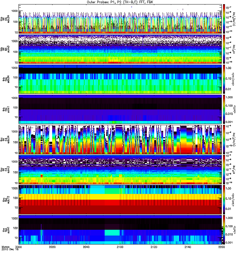Click the '2100' time axis label
Image resolution: width=240 pixels, height=256 pixels.
[120, 247]
